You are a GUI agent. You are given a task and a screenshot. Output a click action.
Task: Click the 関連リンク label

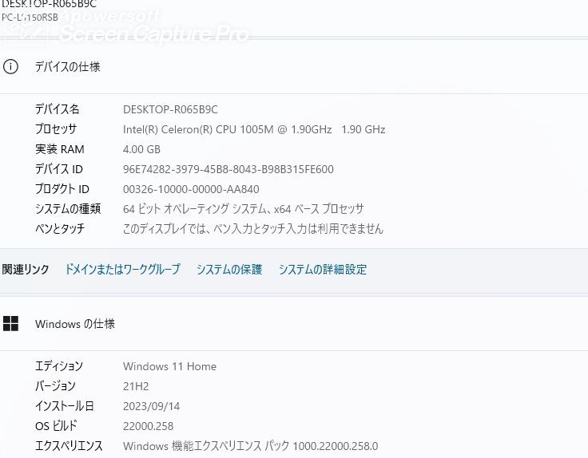(26, 269)
